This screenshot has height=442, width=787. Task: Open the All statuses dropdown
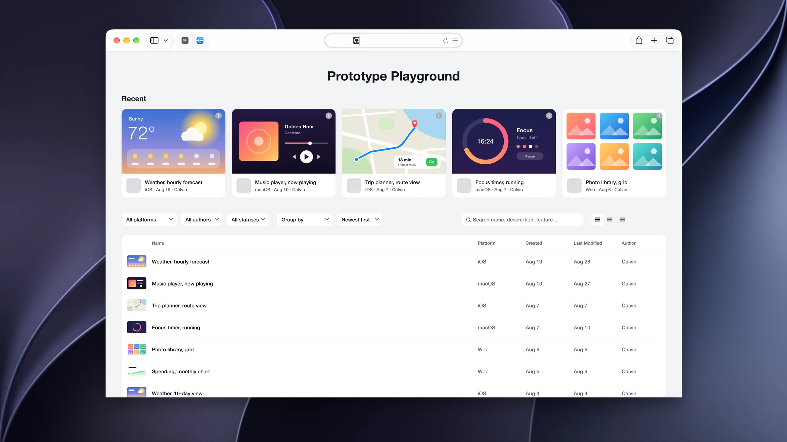[248, 220]
